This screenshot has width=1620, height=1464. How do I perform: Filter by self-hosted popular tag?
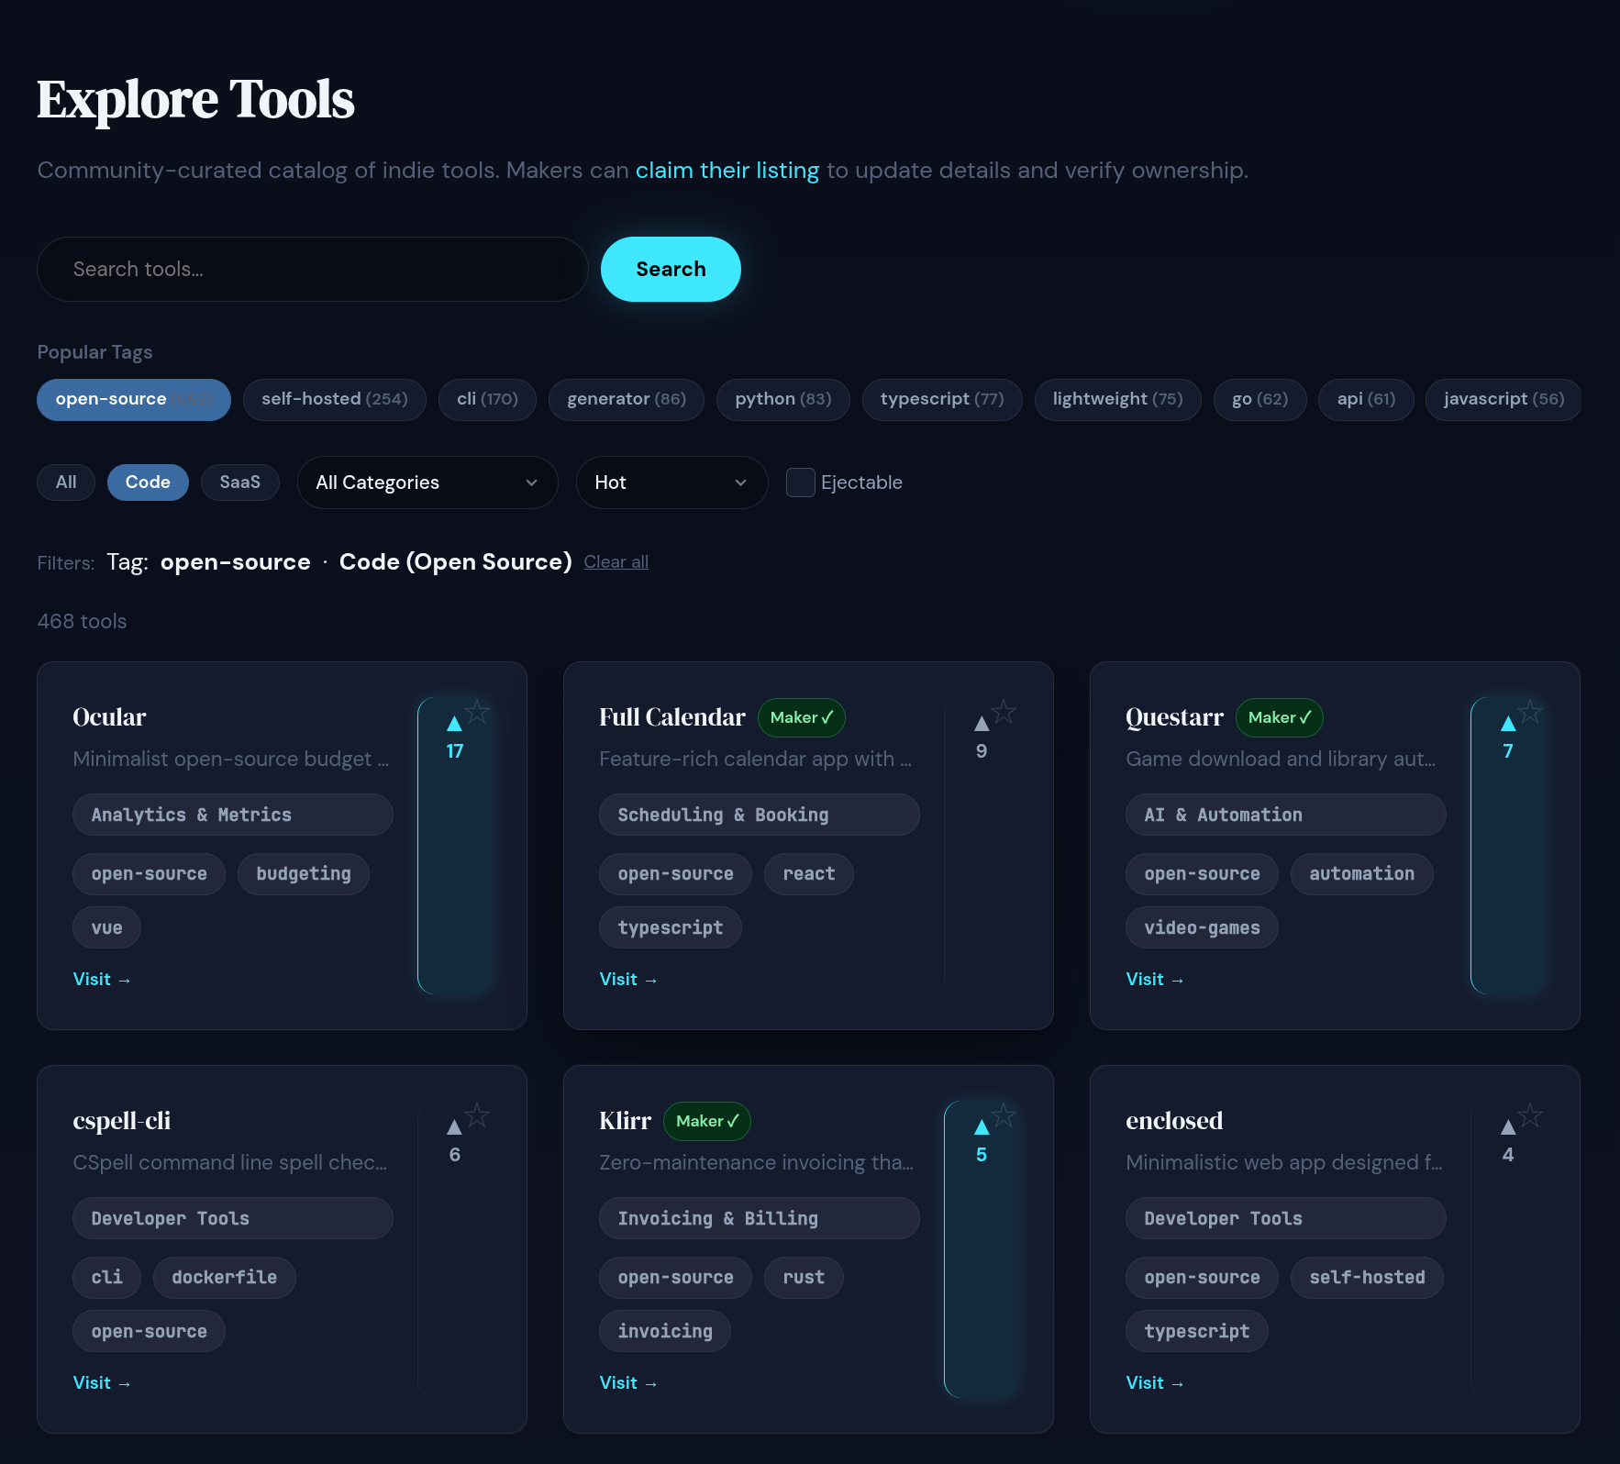[x=335, y=399]
